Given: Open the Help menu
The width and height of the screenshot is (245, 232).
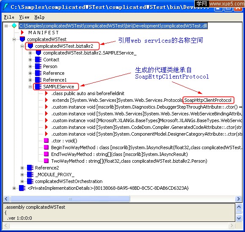Looking at the screenshot, I should [x=39, y=17].
